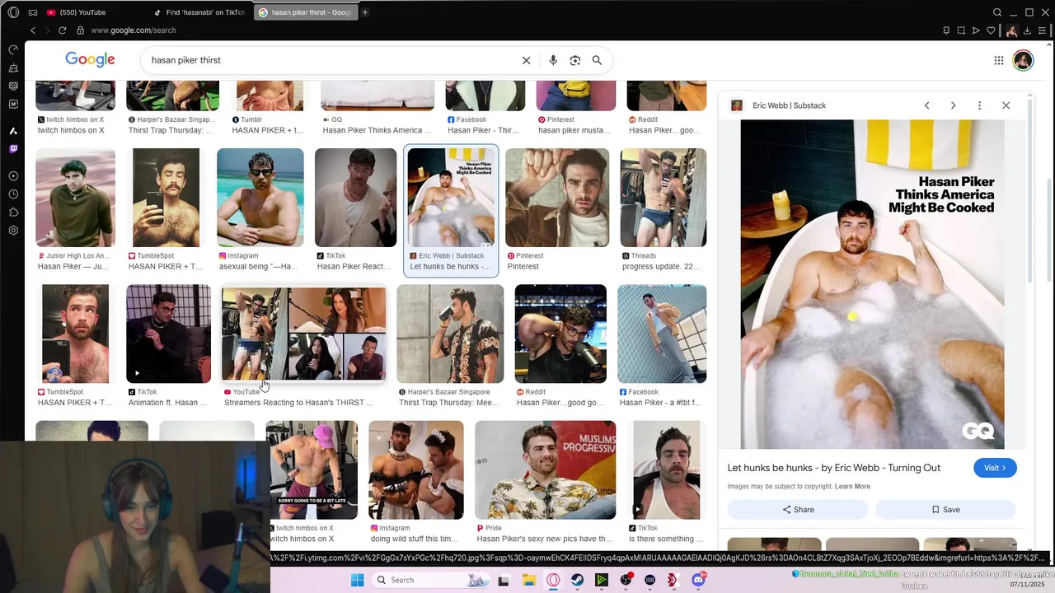Click the pinboard pin icon in toolbar
1055x593 pixels.
(x=946, y=30)
